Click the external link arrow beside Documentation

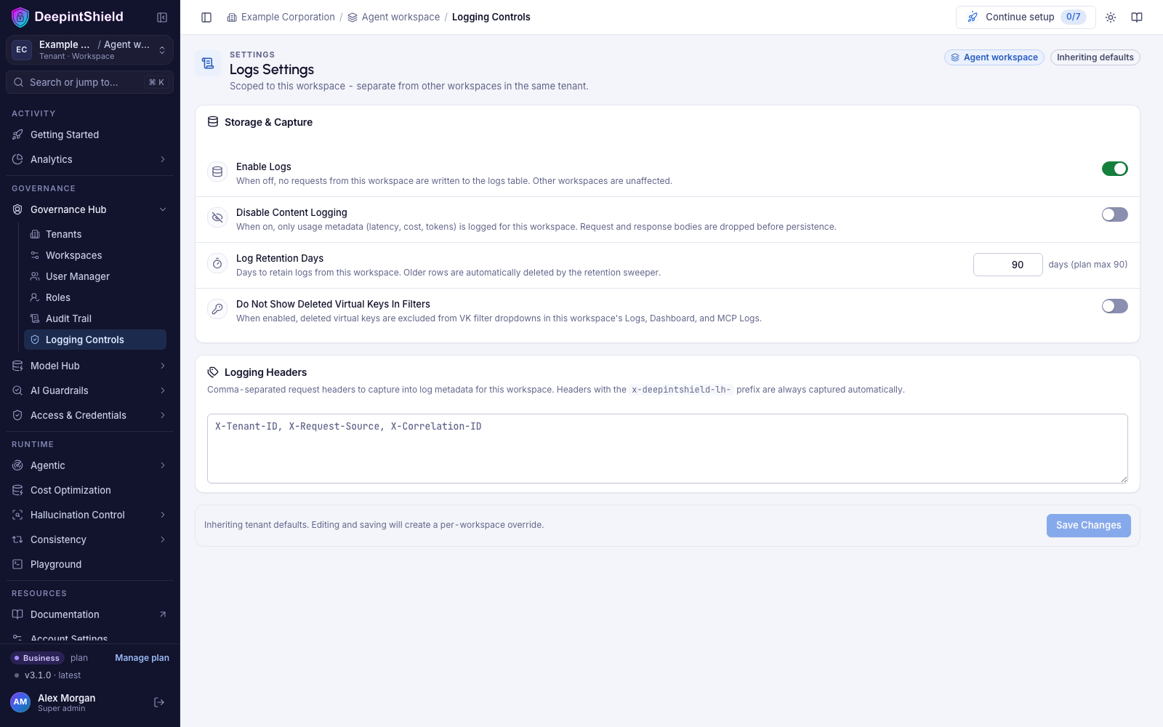163,614
